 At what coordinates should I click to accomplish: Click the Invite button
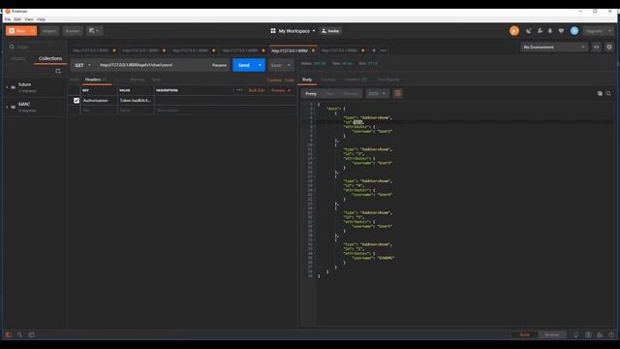pyautogui.click(x=330, y=31)
